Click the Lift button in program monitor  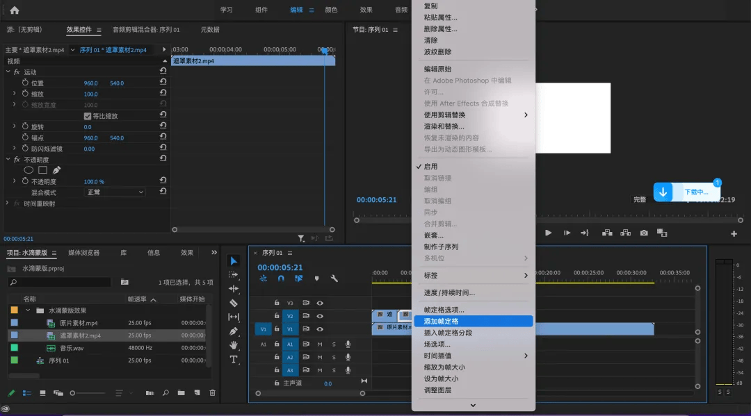pos(607,233)
